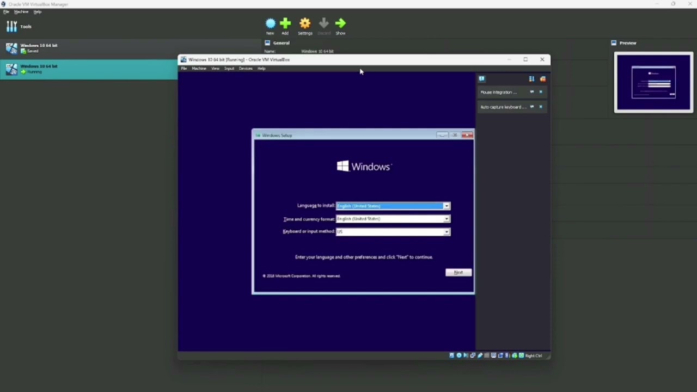Click the mouse integration status bar icon
Viewport: 697px width, 392px height.
coord(515,356)
